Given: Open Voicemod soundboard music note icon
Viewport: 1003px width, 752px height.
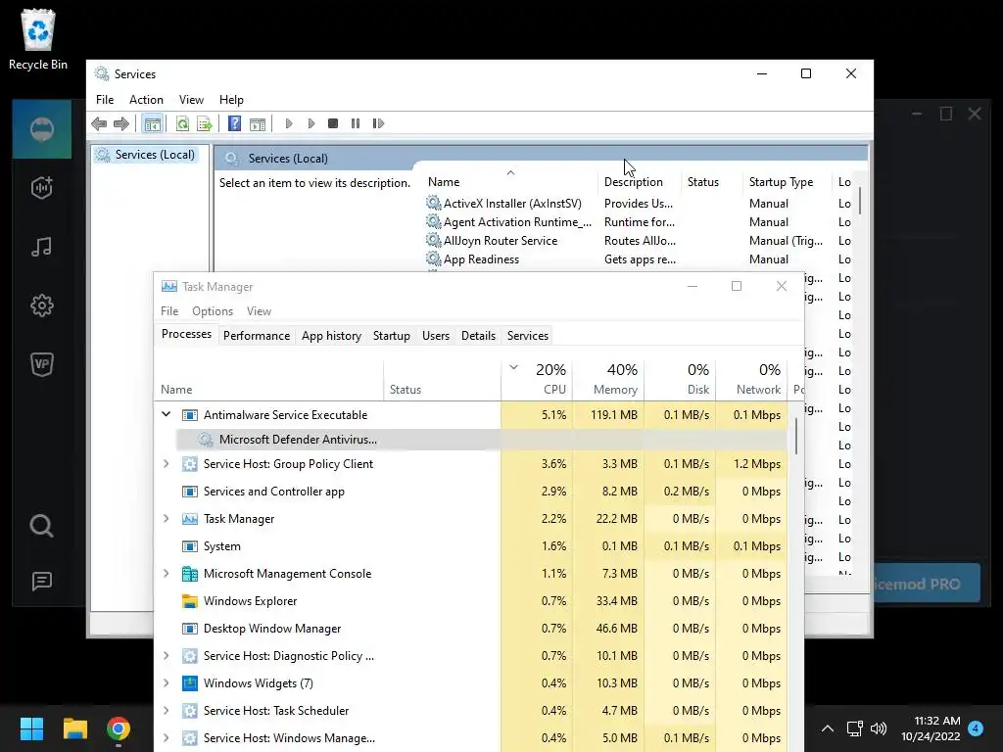Looking at the screenshot, I should tap(41, 246).
